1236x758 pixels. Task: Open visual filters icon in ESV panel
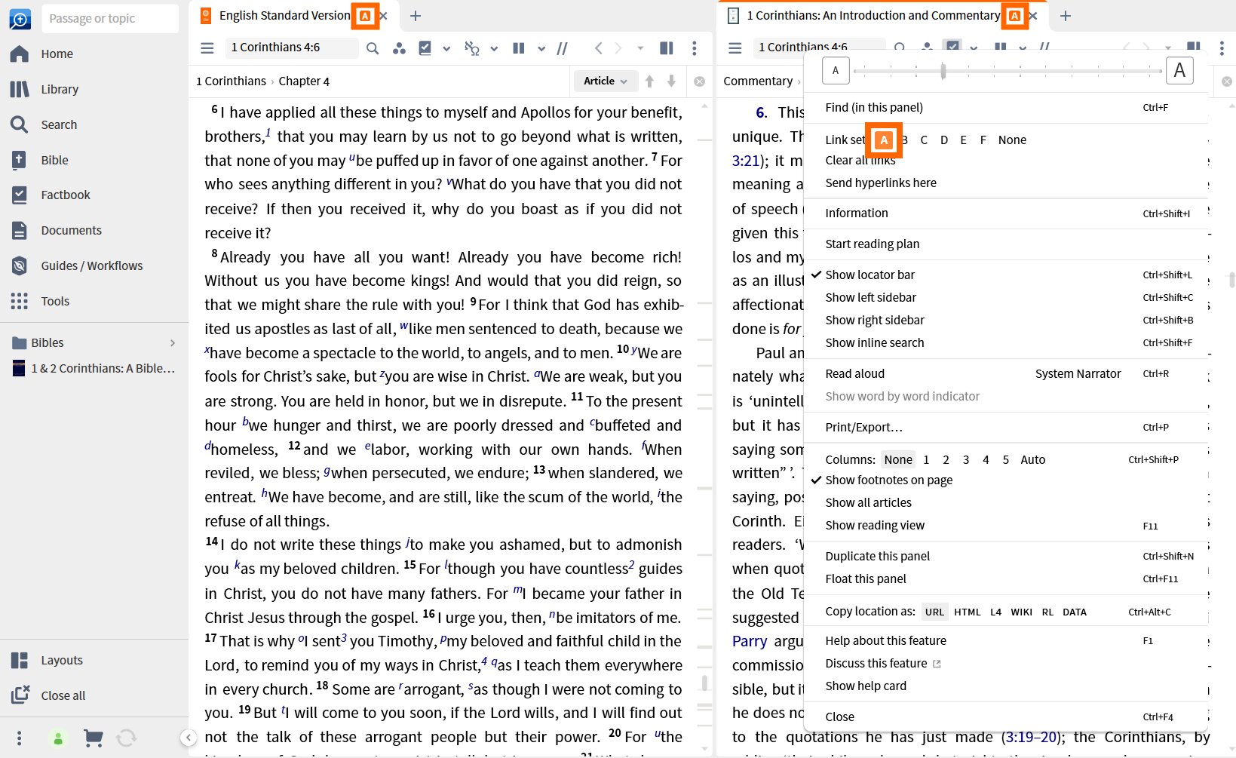pyautogui.click(x=399, y=48)
